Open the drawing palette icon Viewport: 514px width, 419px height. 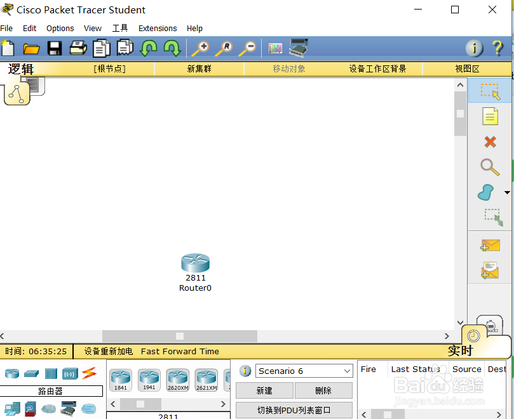point(275,48)
